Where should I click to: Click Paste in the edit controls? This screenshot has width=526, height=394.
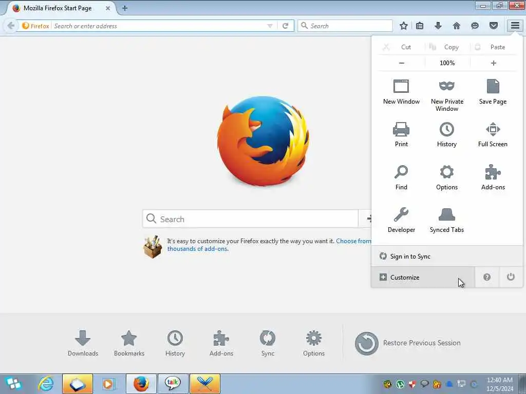click(x=494, y=47)
